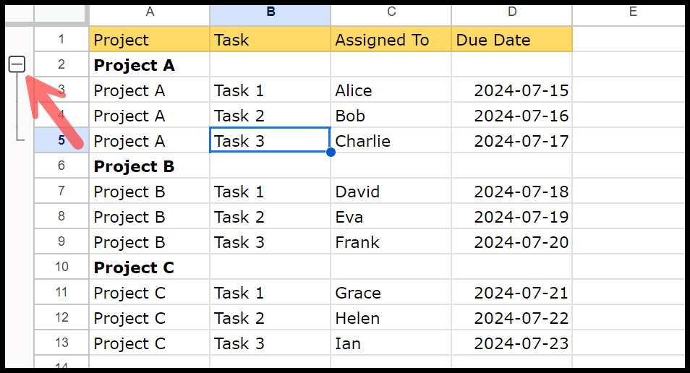Click the date 2024-07-18 cell
This screenshot has height=373, width=690.
[x=512, y=192]
